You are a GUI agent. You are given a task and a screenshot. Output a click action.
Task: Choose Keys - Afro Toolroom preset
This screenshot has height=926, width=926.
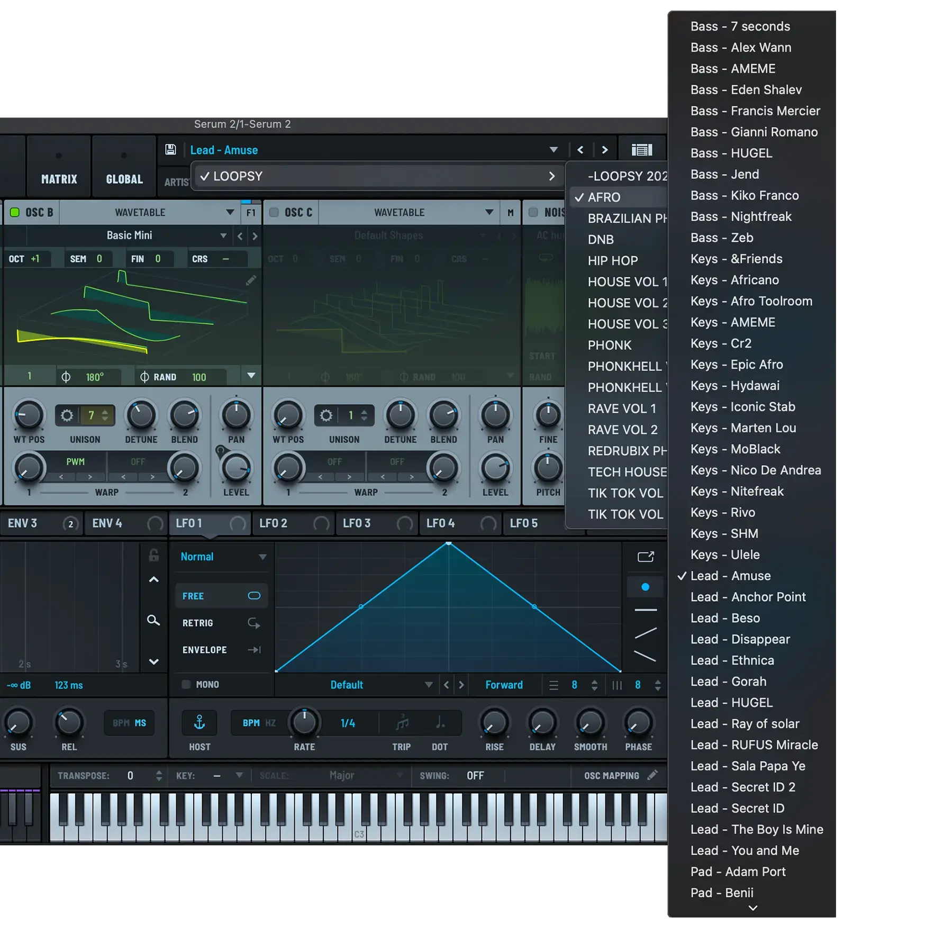tap(752, 301)
